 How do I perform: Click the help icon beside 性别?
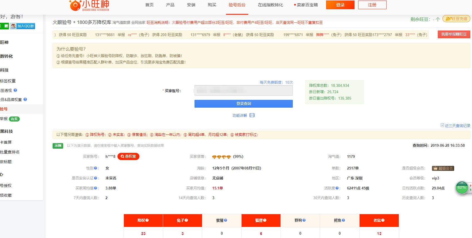click(95, 168)
